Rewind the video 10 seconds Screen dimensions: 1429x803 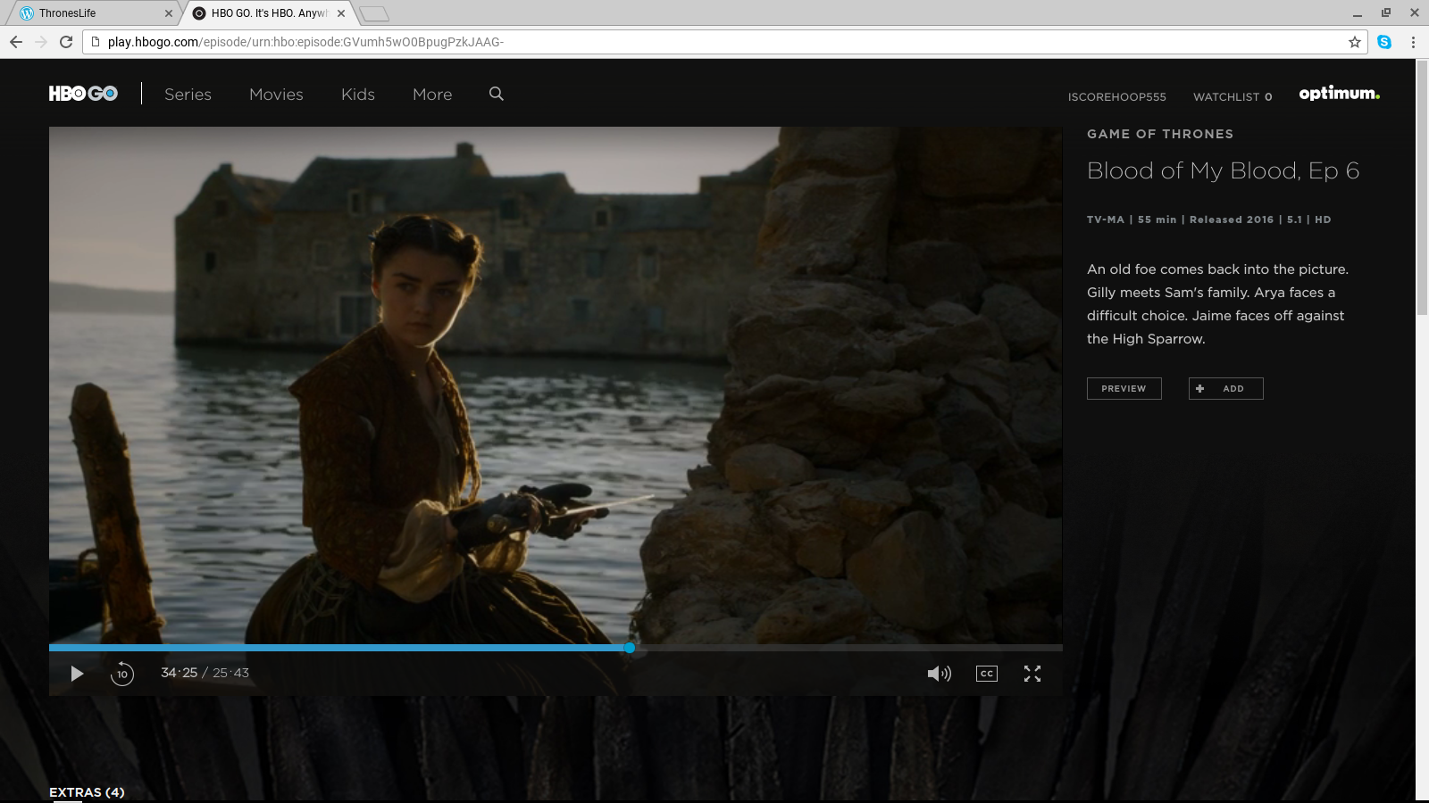(x=122, y=674)
